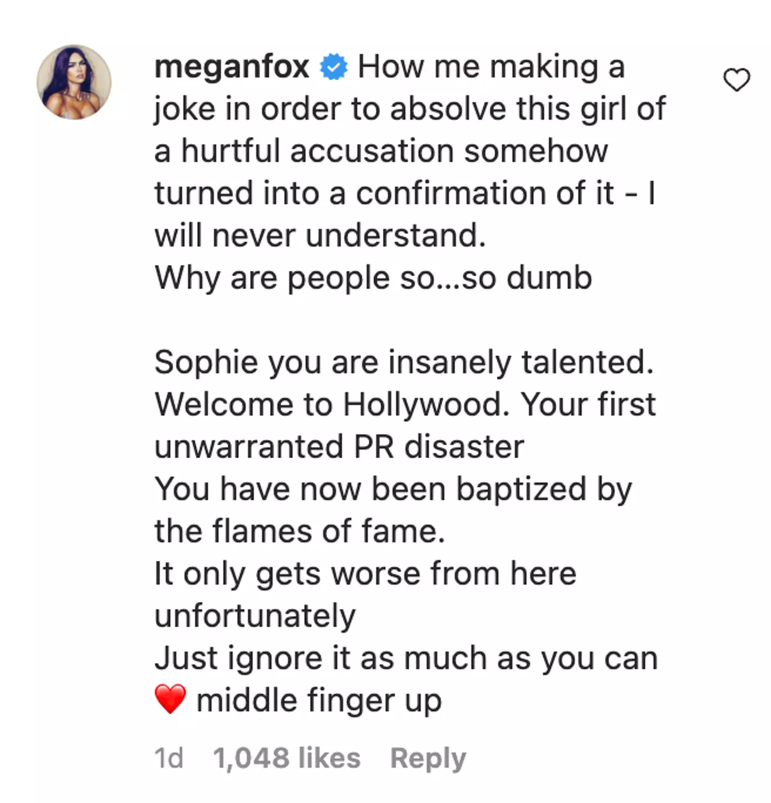Reply to the meganfox comment

click(x=428, y=758)
